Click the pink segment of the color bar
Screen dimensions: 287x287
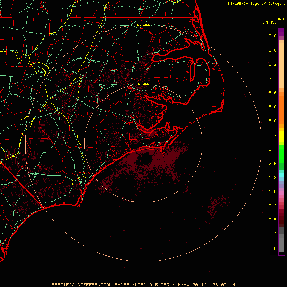(282, 193)
